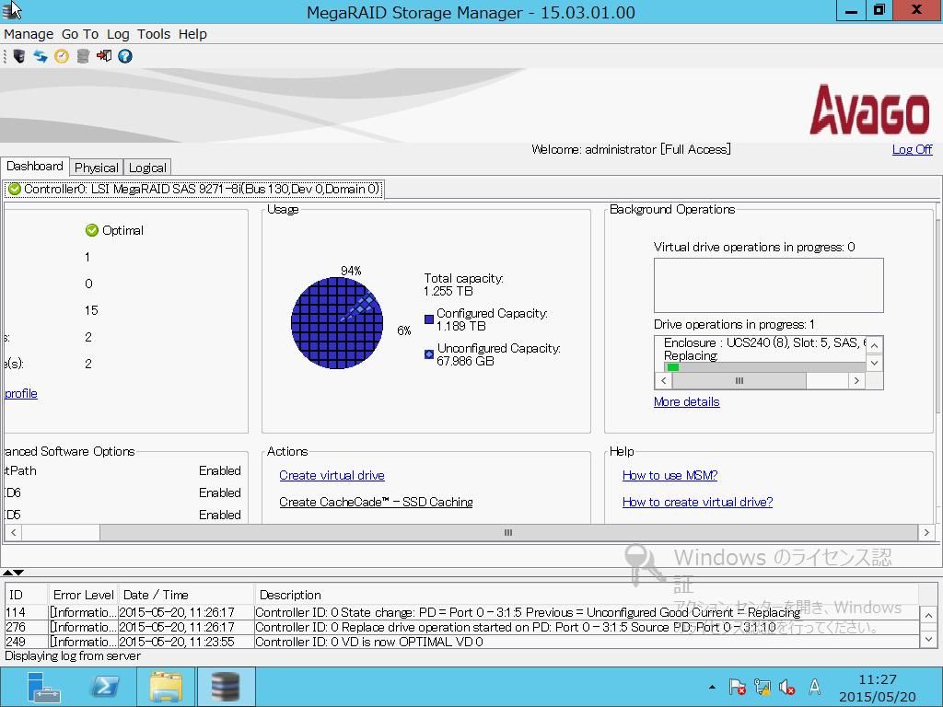943x707 pixels.
Task: Open Action Center flag tray icon
Action: pyautogui.click(x=738, y=687)
